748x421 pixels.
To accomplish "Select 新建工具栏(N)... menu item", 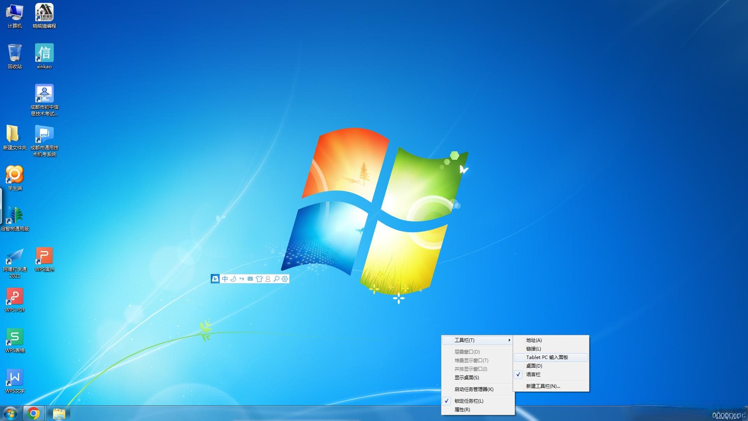I will pos(551,386).
